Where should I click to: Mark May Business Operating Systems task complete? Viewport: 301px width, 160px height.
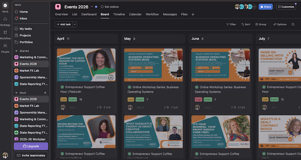[129, 87]
